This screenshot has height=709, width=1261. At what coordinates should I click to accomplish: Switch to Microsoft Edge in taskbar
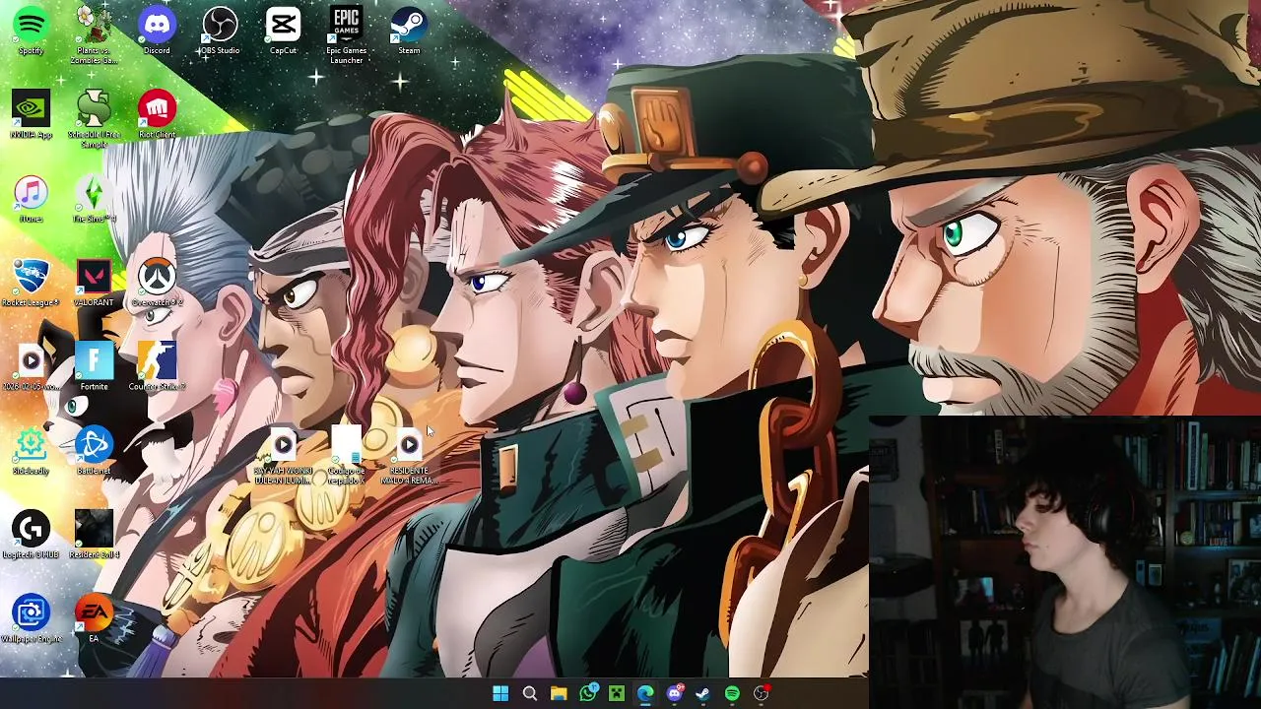click(x=645, y=693)
